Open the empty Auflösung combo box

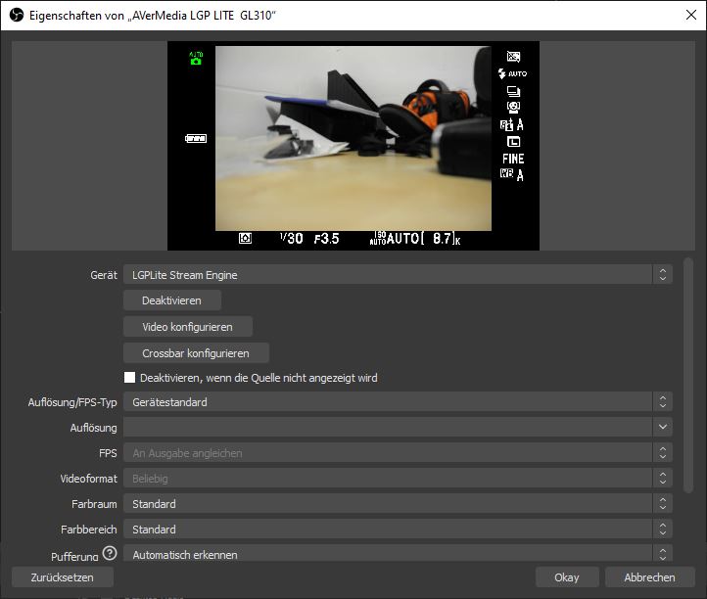[x=397, y=428]
